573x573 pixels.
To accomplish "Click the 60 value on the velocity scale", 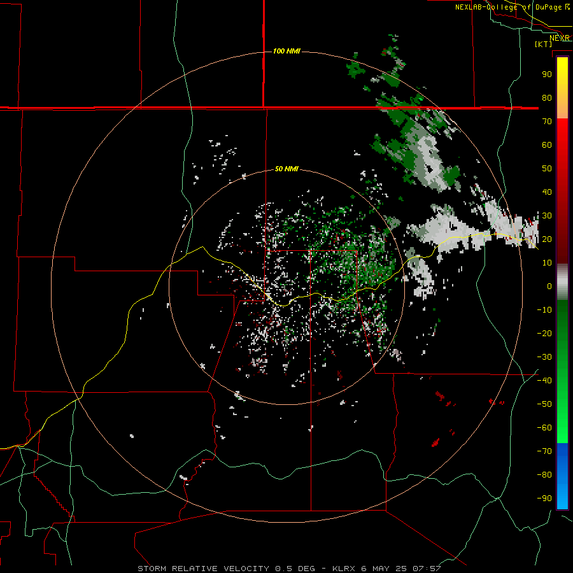I will tap(547, 145).
